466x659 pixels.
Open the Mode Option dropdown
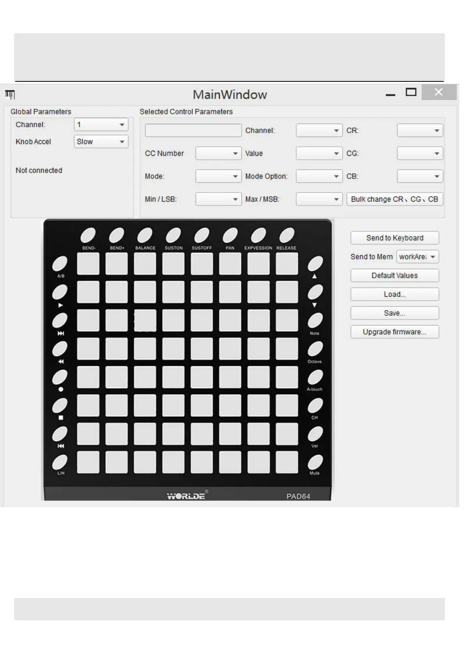319,176
